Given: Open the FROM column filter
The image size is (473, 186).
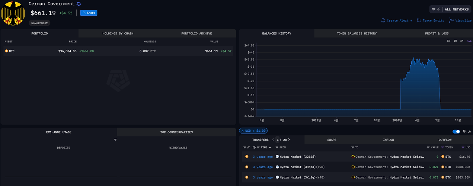Looking at the screenshot, I should click(277, 147).
